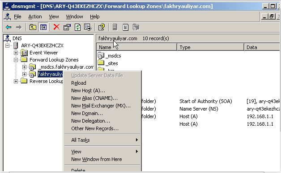Expand the _msdcs.fakhryauliyar.com zone node
Viewport: 281px width, 173px height.
tap(24, 67)
